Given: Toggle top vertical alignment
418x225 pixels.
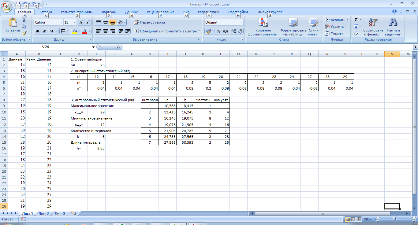Looking at the screenshot, I should [x=98, y=22].
